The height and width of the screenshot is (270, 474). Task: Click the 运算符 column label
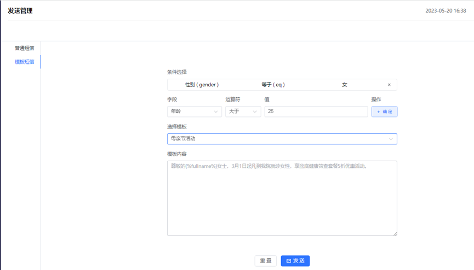[232, 99]
